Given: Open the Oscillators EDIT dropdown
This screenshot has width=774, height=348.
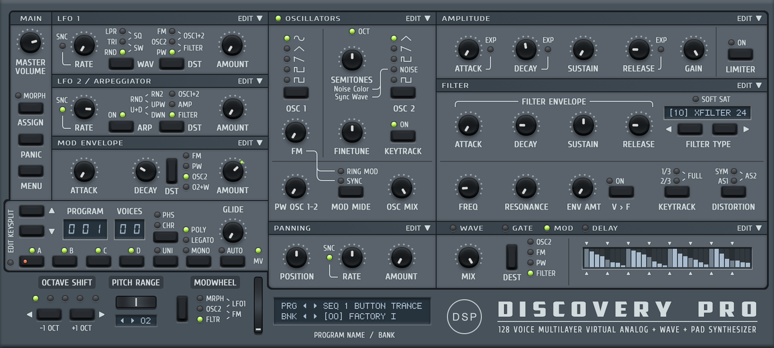Looking at the screenshot, I should [x=418, y=18].
